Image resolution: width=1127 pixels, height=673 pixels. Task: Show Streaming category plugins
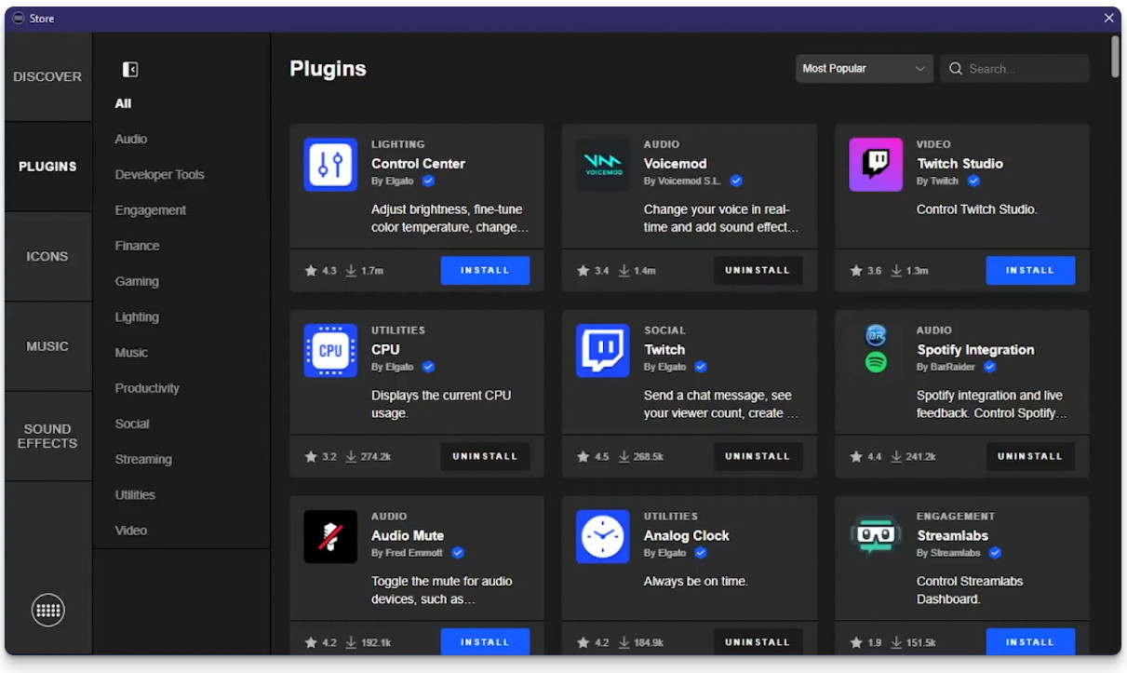pos(143,460)
